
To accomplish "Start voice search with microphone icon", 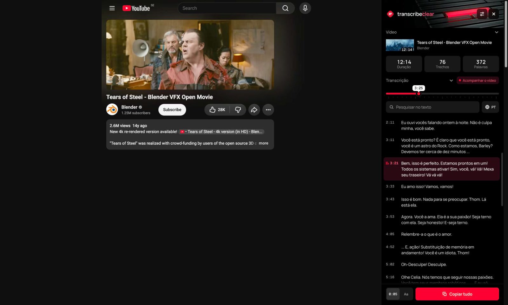I will [305, 8].
